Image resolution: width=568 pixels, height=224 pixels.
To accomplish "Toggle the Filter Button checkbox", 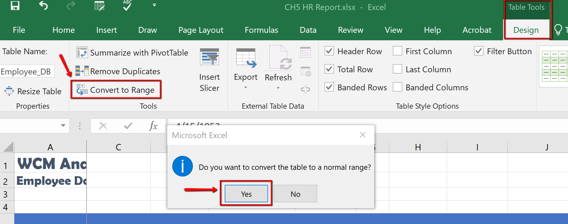I will [479, 51].
